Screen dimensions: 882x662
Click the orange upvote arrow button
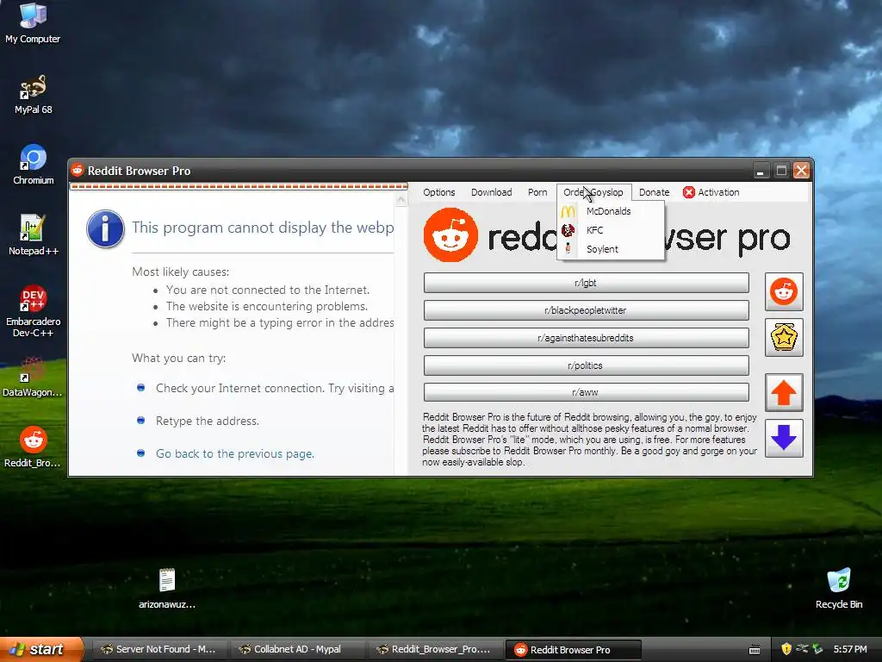[784, 392]
